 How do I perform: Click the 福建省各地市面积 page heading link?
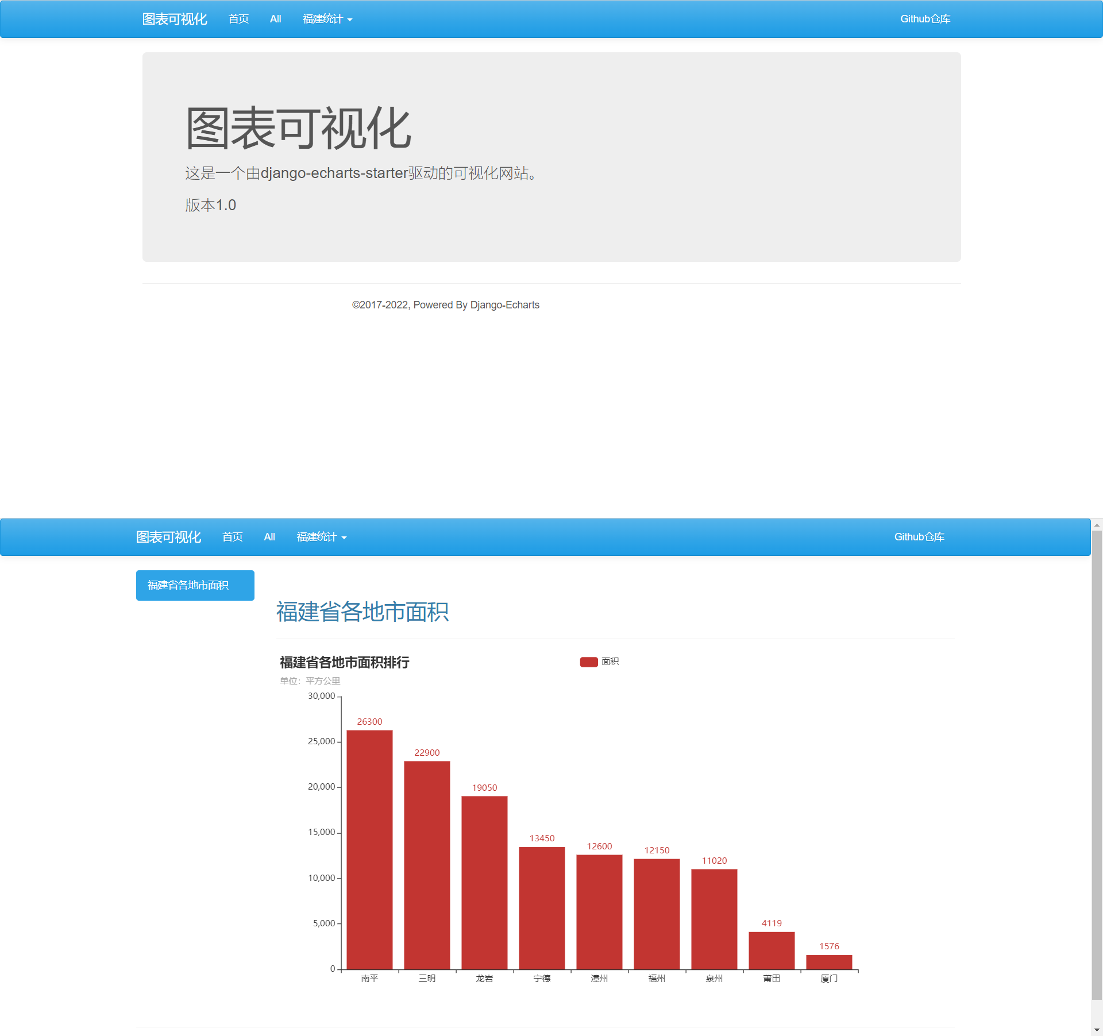(362, 612)
